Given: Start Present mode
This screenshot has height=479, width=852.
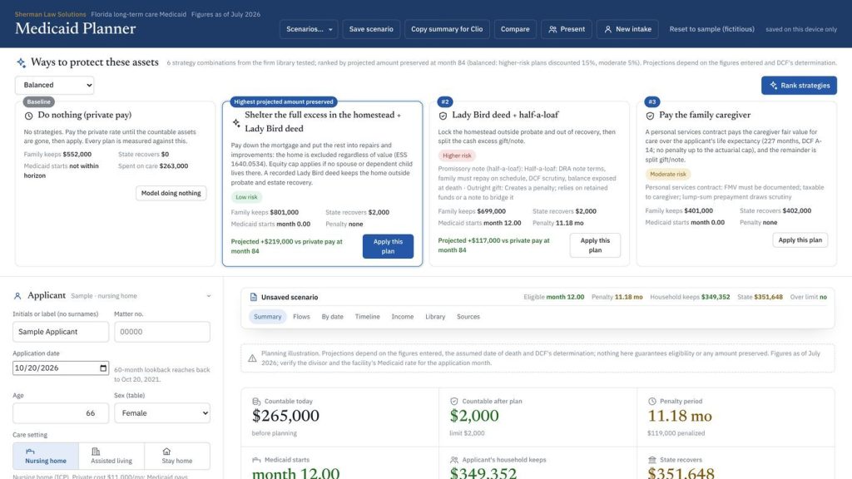Looking at the screenshot, I should (x=566, y=29).
